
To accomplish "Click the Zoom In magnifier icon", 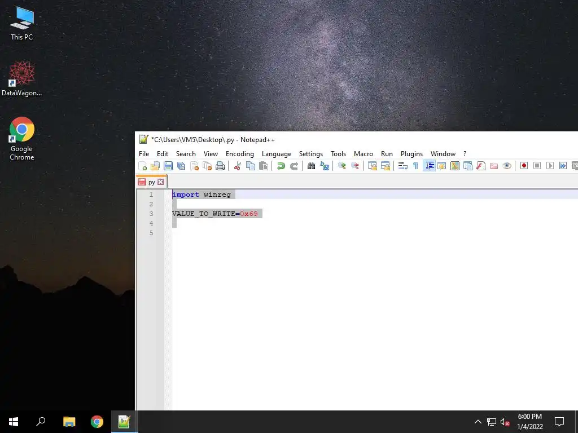I will pyautogui.click(x=341, y=166).
